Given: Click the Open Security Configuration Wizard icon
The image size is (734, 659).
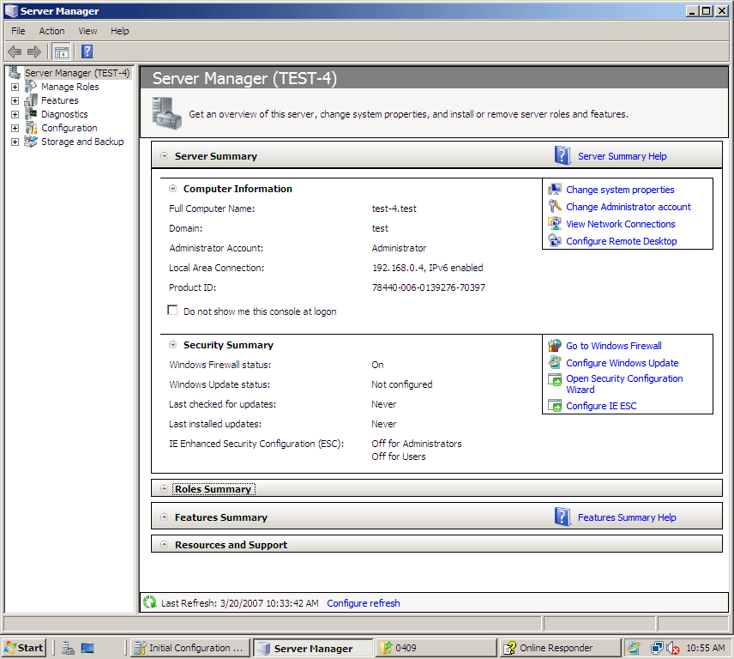Looking at the screenshot, I should pyautogui.click(x=555, y=380).
